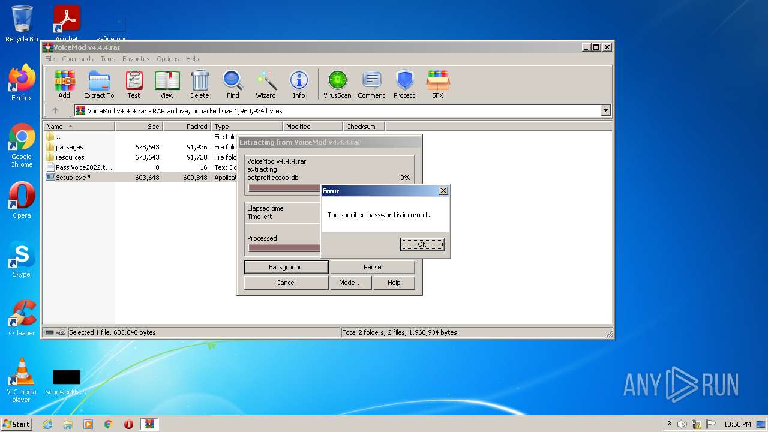Sort by the Checksum column header
The height and width of the screenshot is (432, 768).
[x=364, y=126]
